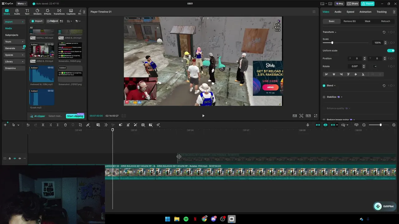Click the Export button
Screen dimensions: 399x224
[368, 4]
